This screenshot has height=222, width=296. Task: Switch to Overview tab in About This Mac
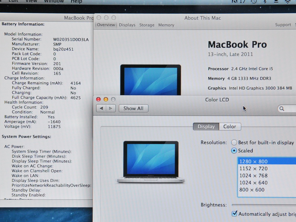106,25
